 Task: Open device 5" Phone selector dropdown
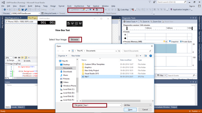coord(21,22)
